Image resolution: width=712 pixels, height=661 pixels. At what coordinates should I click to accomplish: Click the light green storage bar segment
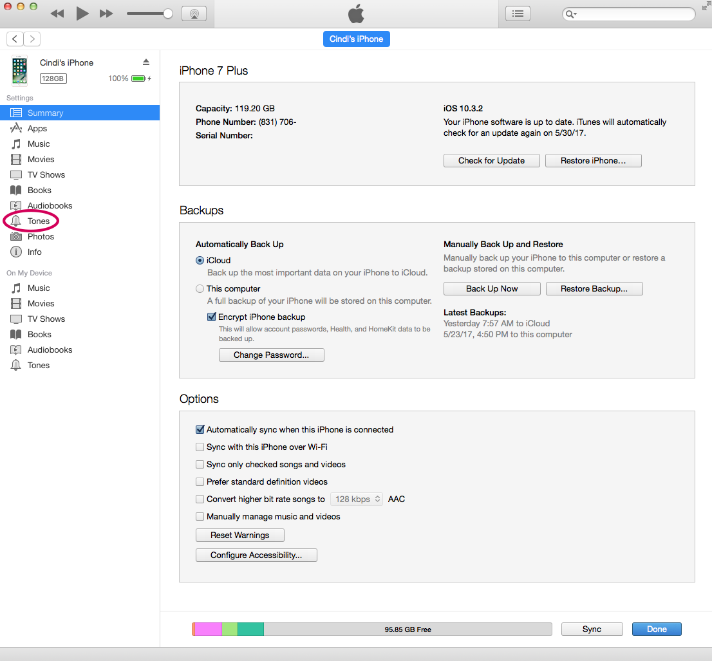point(229,629)
